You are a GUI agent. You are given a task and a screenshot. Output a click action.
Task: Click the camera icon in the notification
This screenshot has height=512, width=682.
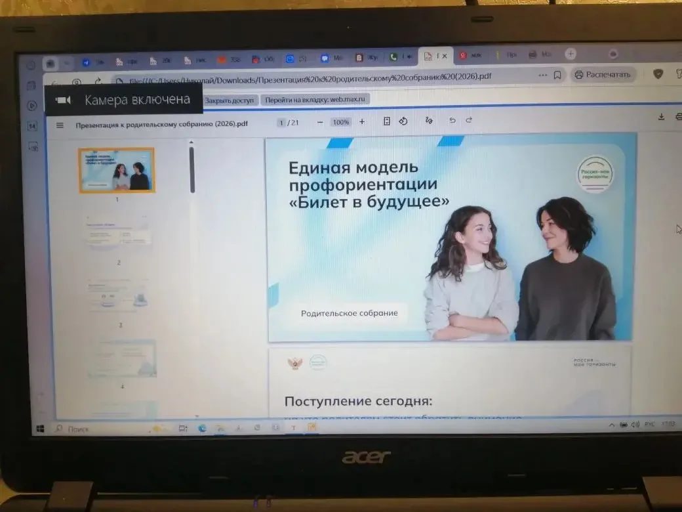[x=63, y=100]
